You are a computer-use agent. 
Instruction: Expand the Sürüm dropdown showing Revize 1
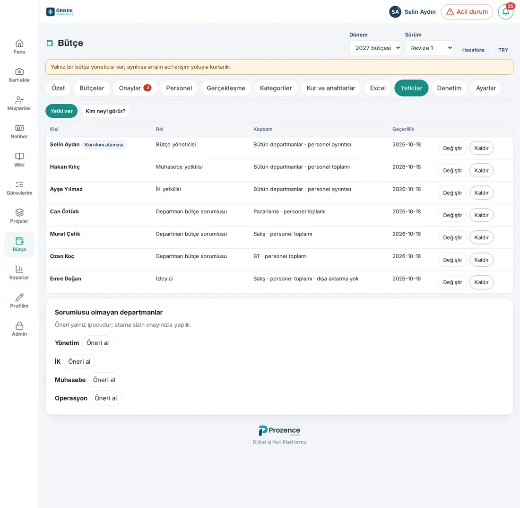429,48
